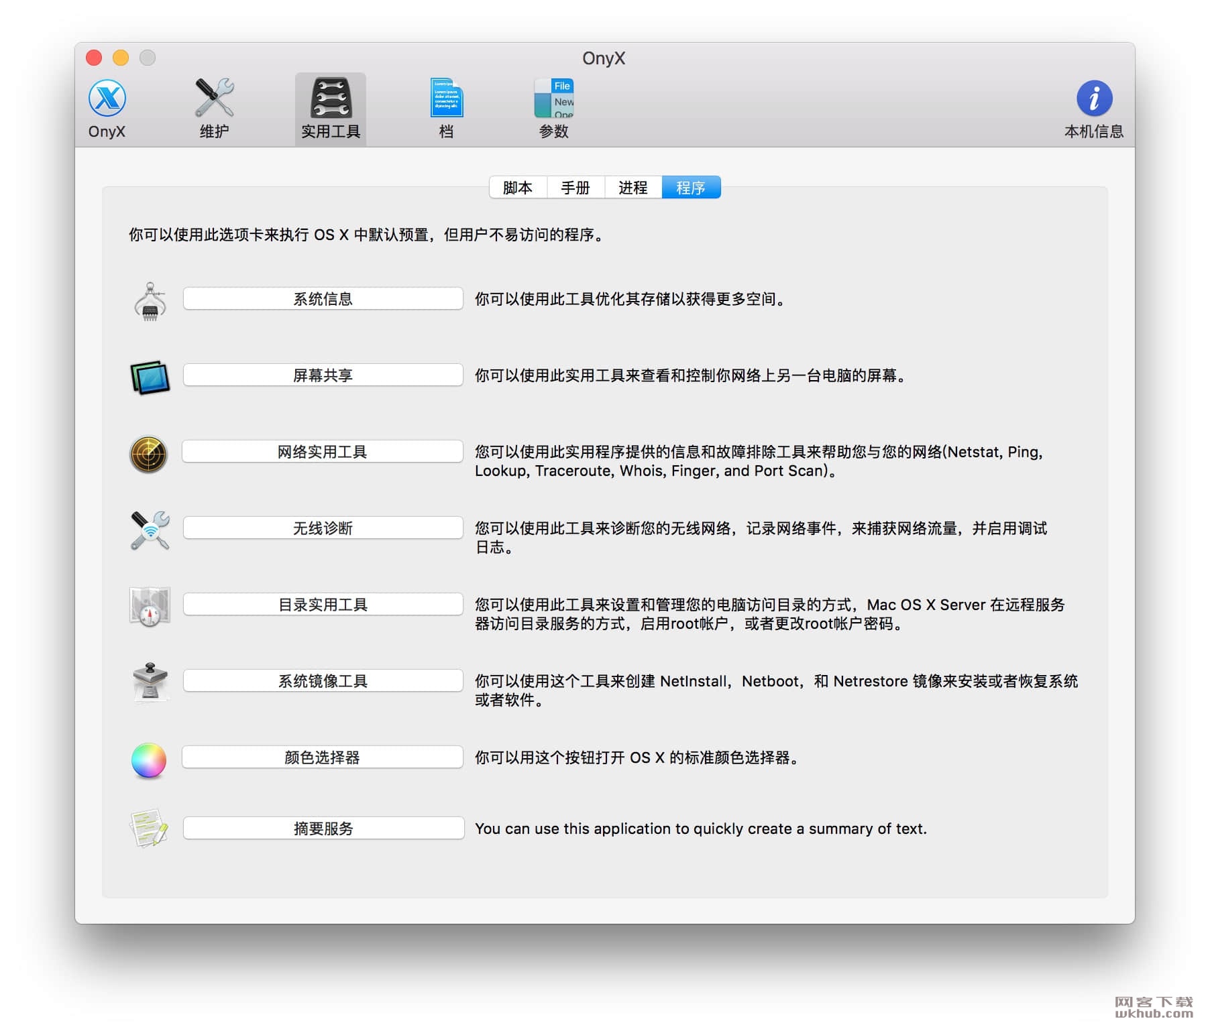
Task: Click the Summary Service notepad icon
Action: pyautogui.click(x=149, y=829)
